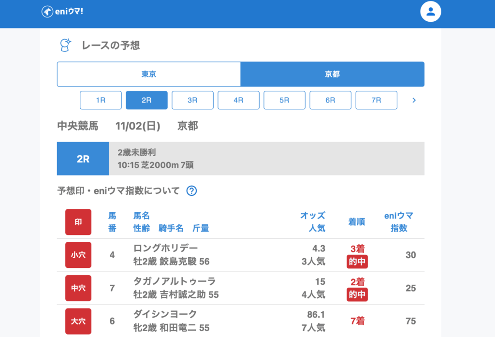Open the user account profile icon

coord(431,12)
